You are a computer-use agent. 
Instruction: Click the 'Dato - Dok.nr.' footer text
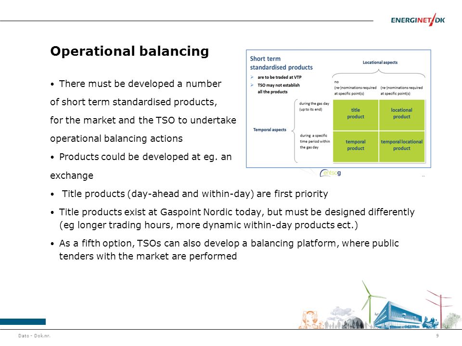34,336
